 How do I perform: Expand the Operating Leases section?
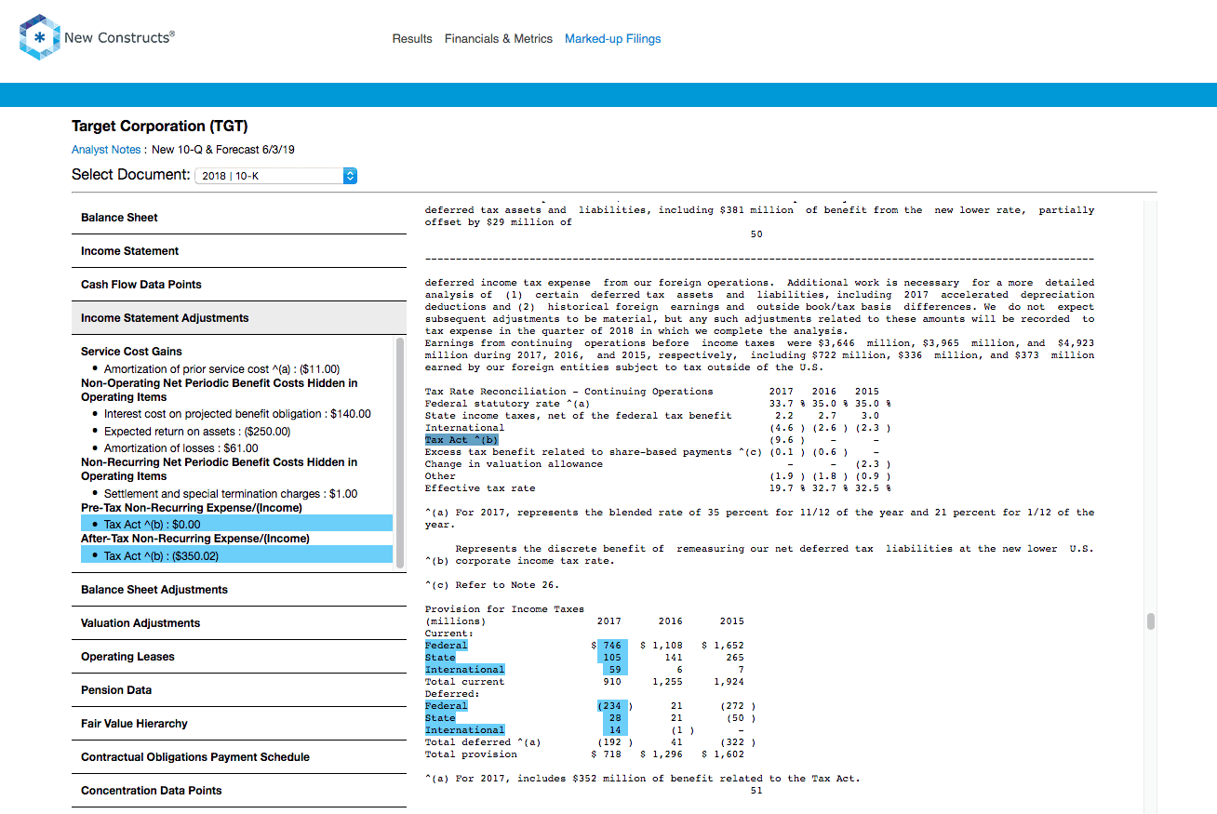[x=238, y=657]
